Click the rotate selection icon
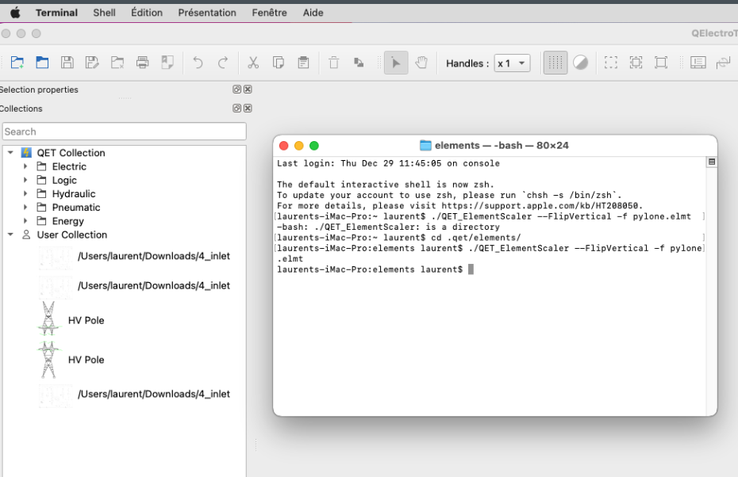The width and height of the screenshot is (738, 477). (359, 63)
